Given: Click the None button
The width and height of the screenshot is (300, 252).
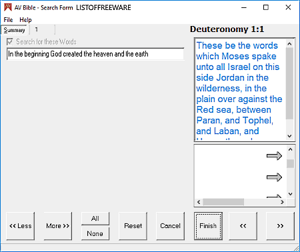Looking at the screenshot, I should tap(95, 233).
